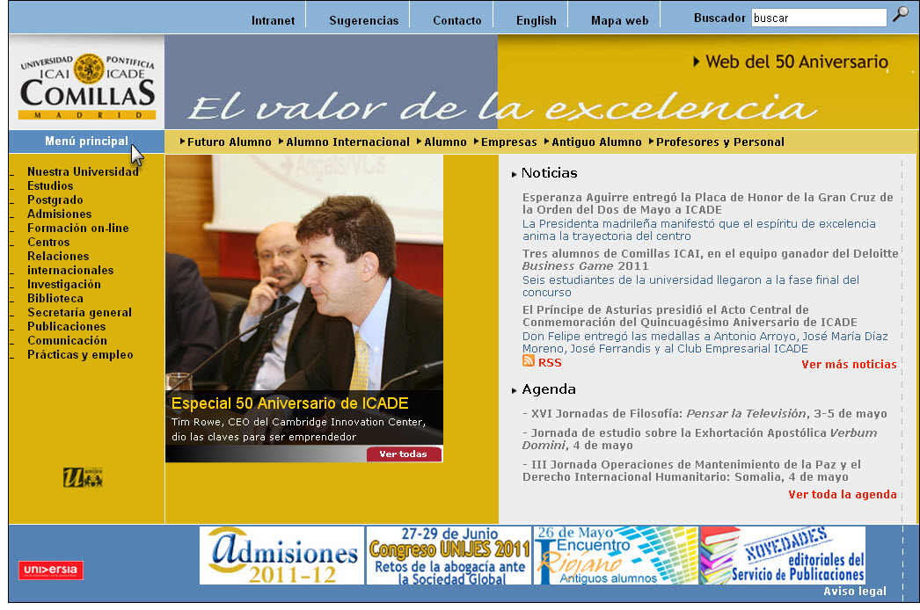Viewport: 920px width, 610px height.
Task: Open the RSS feed icon
Action: [528, 360]
